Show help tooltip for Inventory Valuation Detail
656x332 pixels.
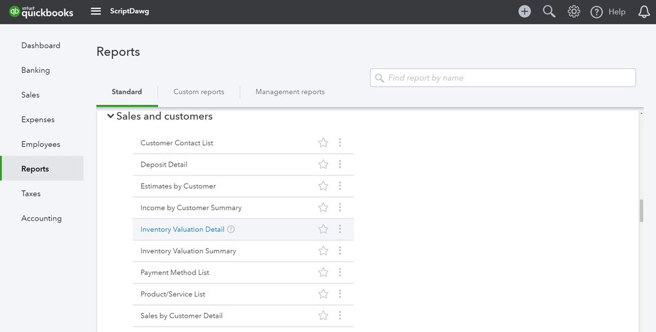(x=231, y=230)
